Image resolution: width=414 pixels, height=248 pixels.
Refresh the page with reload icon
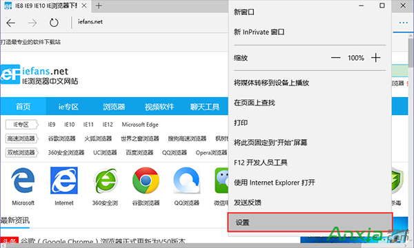[x=54, y=23]
